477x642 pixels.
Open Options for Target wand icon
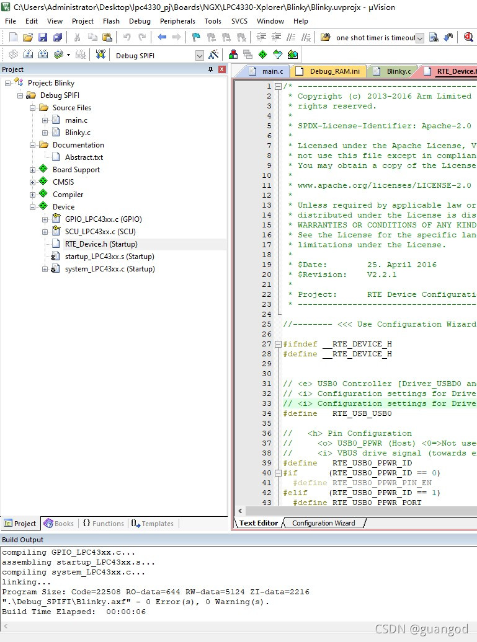coord(213,55)
